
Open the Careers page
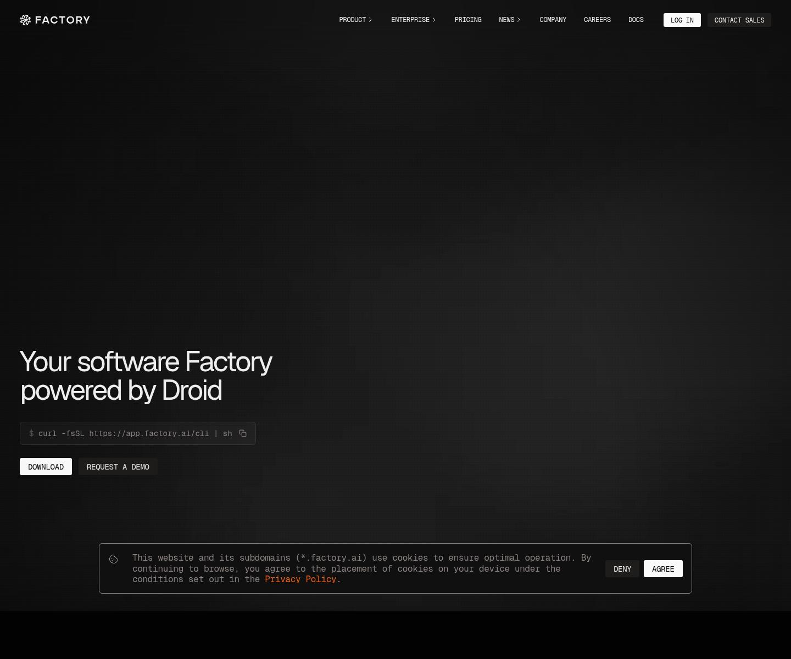(x=597, y=20)
